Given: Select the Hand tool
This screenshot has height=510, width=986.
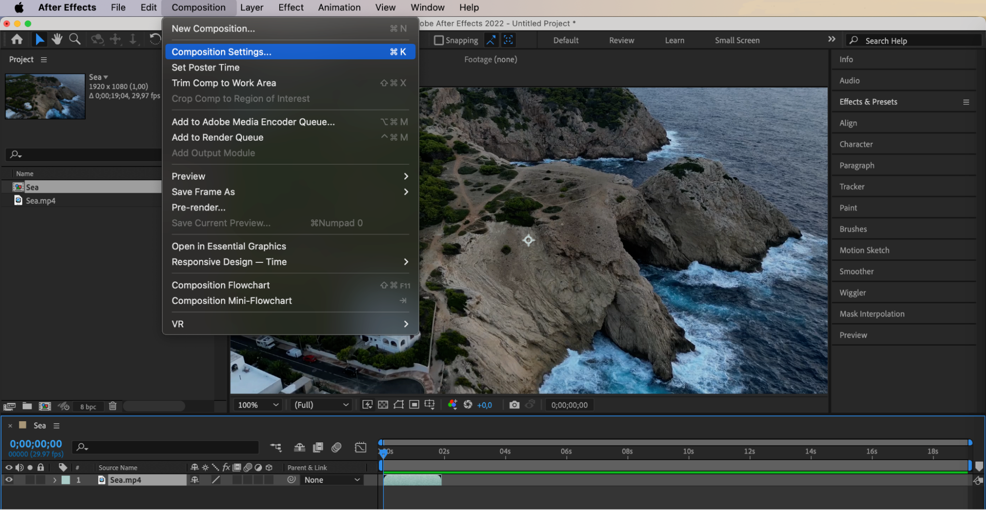Looking at the screenshot, I should point(57,39).
